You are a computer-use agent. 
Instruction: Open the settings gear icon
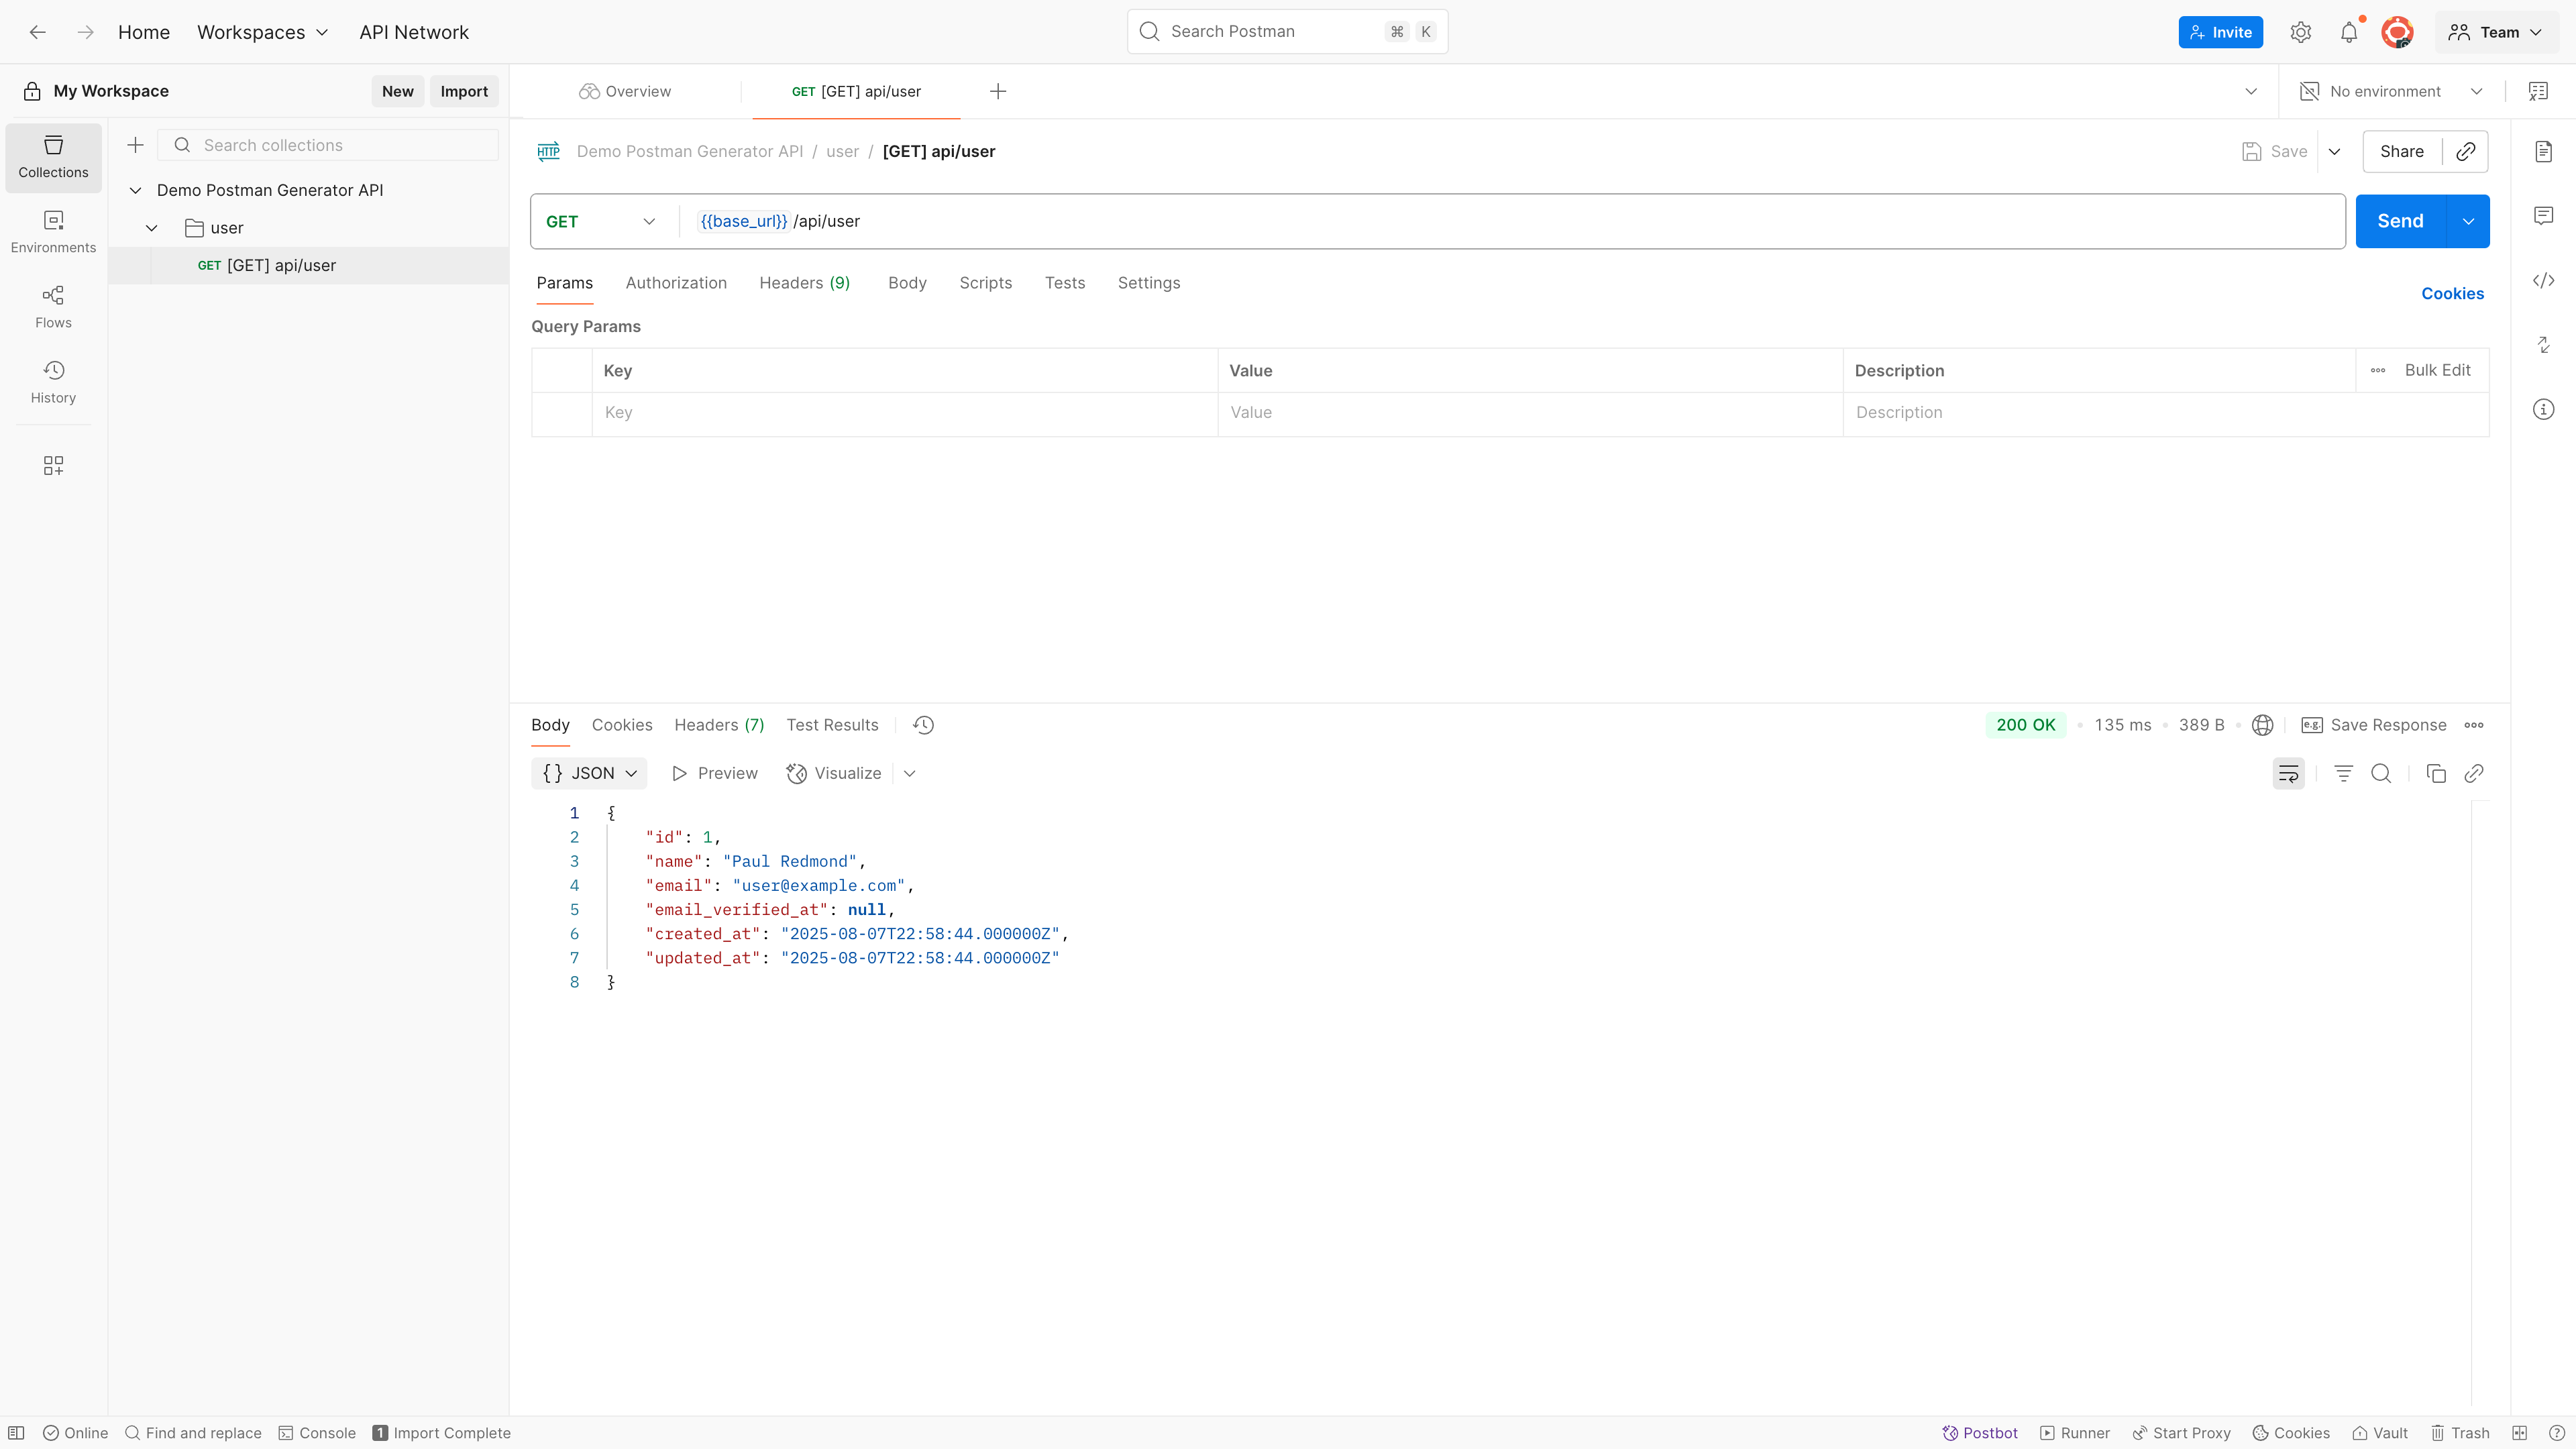(x=2300, y=32)
